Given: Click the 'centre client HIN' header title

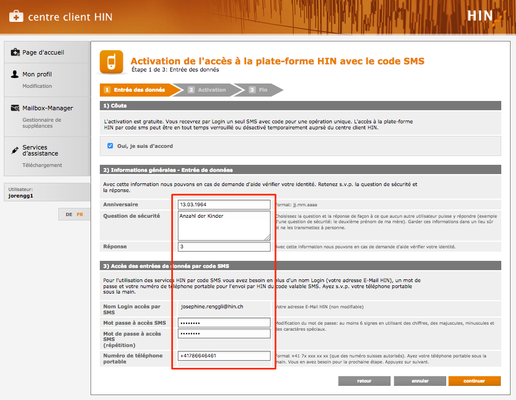Looking at the screenshot, I should (x=70, y=17).
